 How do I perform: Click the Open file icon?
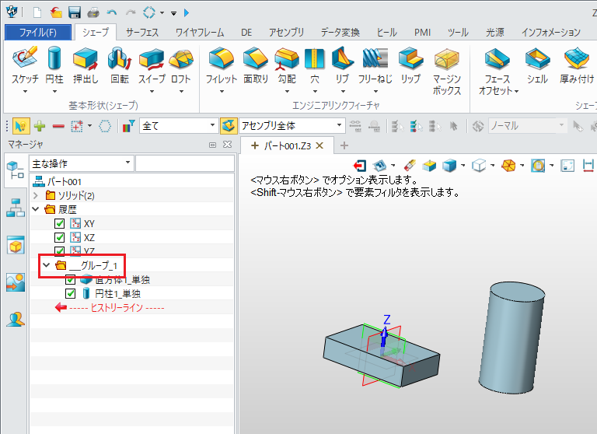pyautogui.click(x=56, y=12)
